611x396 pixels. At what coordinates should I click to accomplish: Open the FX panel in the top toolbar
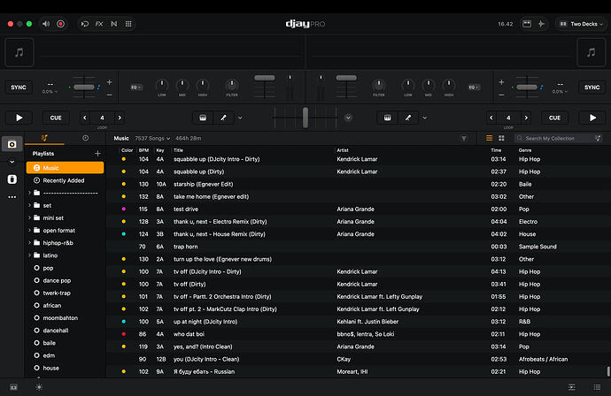point(99,24)
